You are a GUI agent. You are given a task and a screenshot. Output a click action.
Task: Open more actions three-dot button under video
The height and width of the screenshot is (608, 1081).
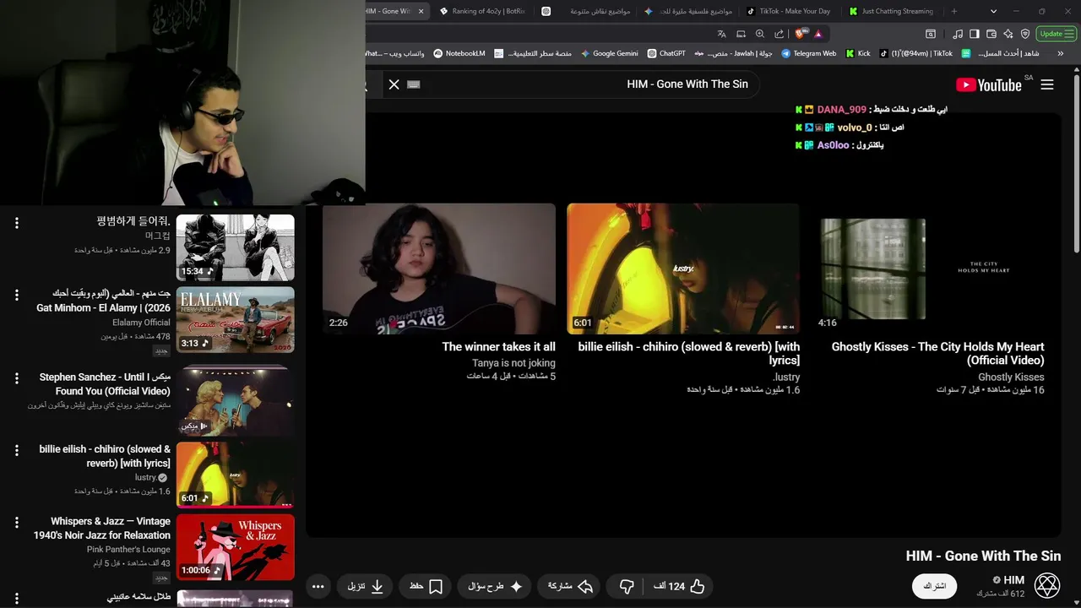318,586
